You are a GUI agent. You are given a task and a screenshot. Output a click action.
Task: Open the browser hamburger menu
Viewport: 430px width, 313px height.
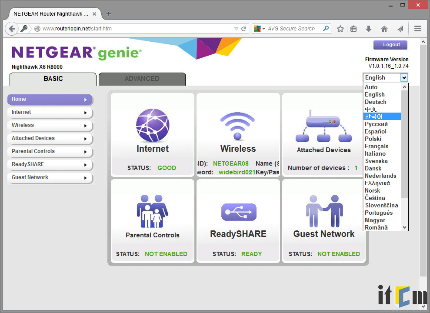pyautogui.click(x=418, y=29)
